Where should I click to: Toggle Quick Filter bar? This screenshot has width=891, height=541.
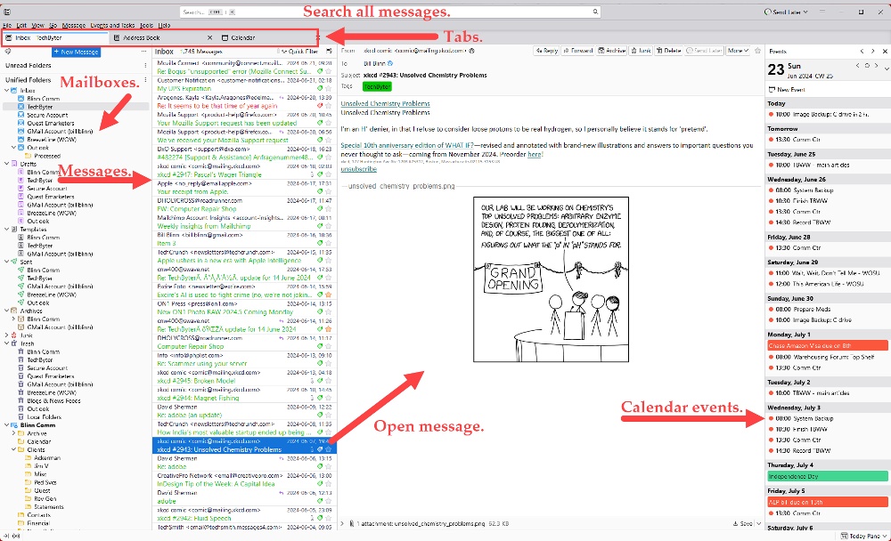click(299, 51)
